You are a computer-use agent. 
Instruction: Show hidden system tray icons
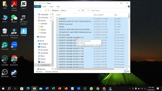(x=130, y=88)
